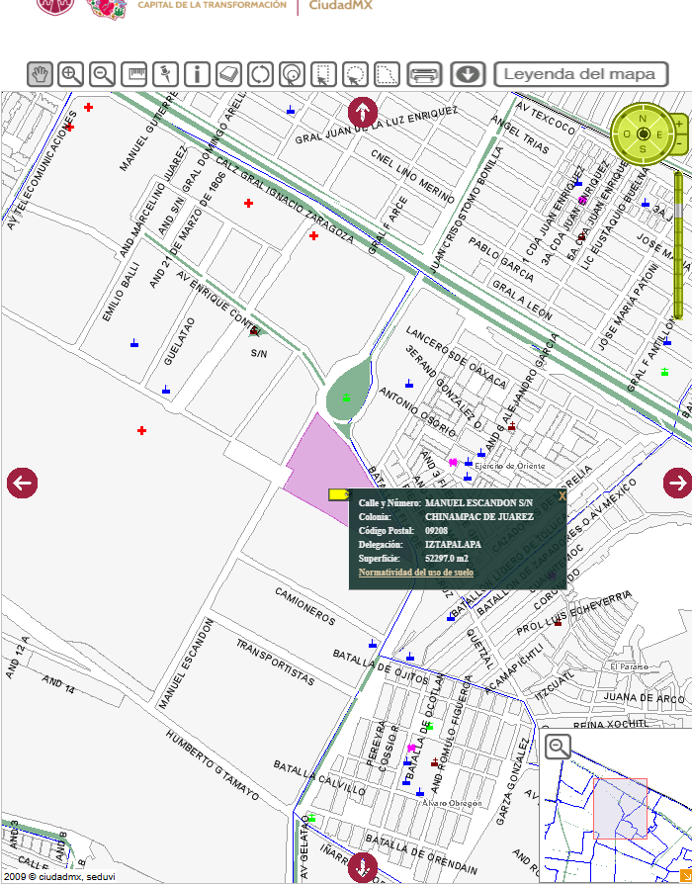This screenshot has height=886, width=692.
Task: Open Normatividad del uso de suelo link
Action: 415,573
